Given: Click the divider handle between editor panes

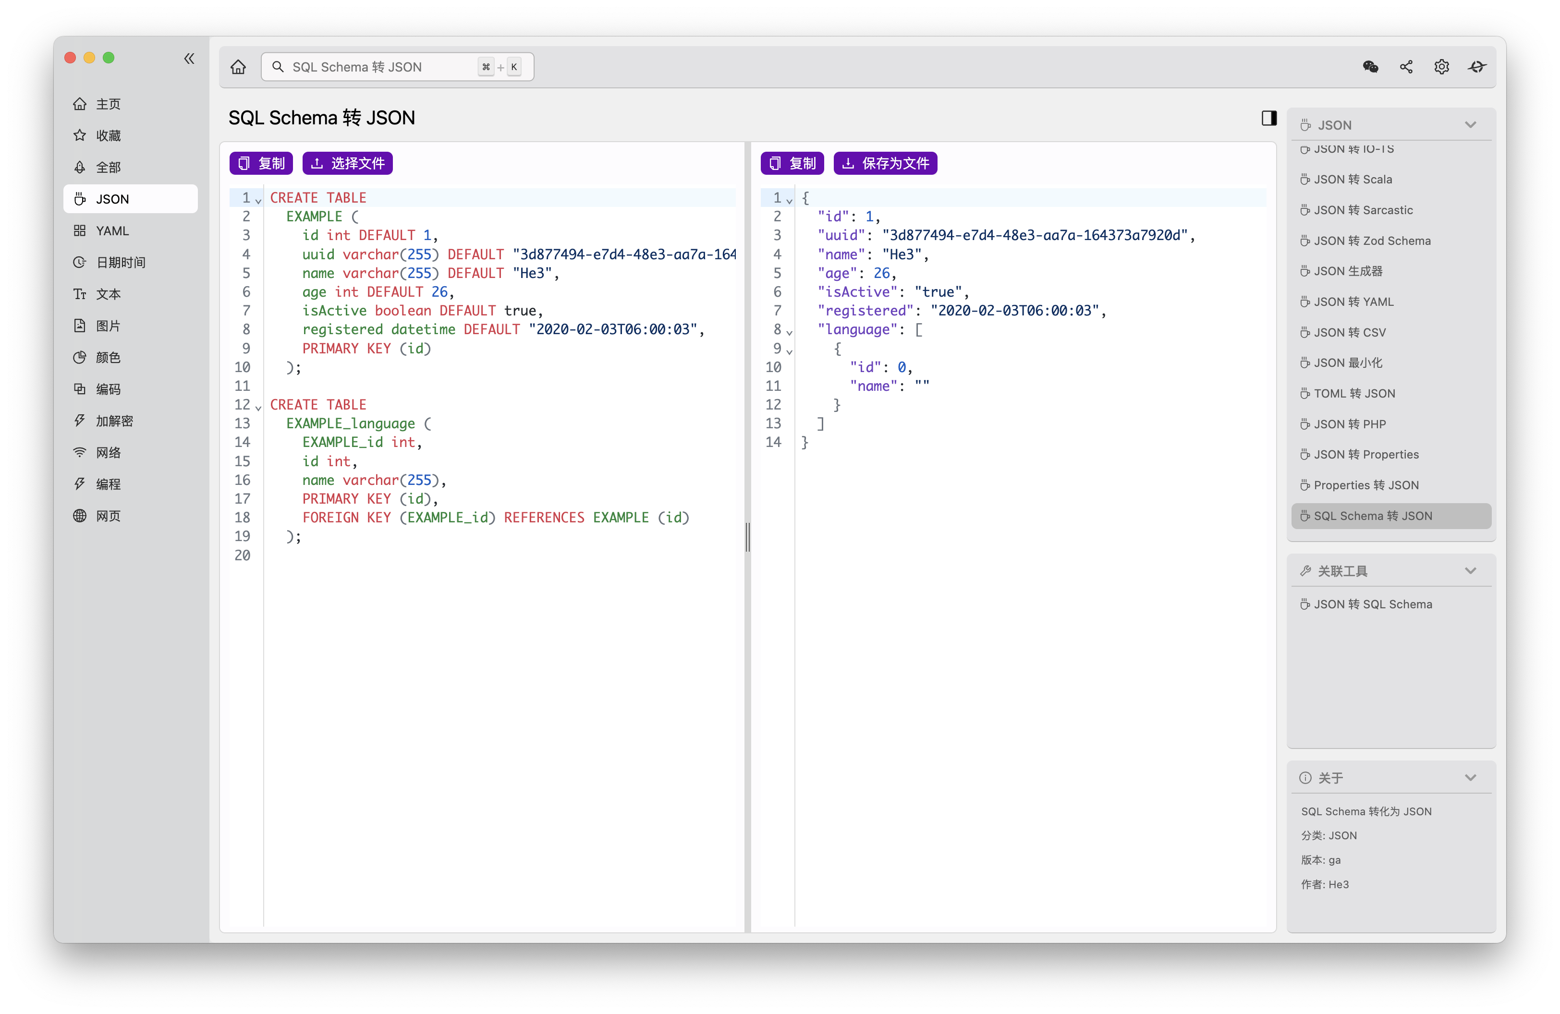Looking at the screenshot, I should (747, 537).
